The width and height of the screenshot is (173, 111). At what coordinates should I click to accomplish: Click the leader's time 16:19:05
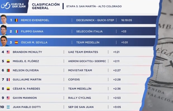pyautogui.click(x=126, y=20)
